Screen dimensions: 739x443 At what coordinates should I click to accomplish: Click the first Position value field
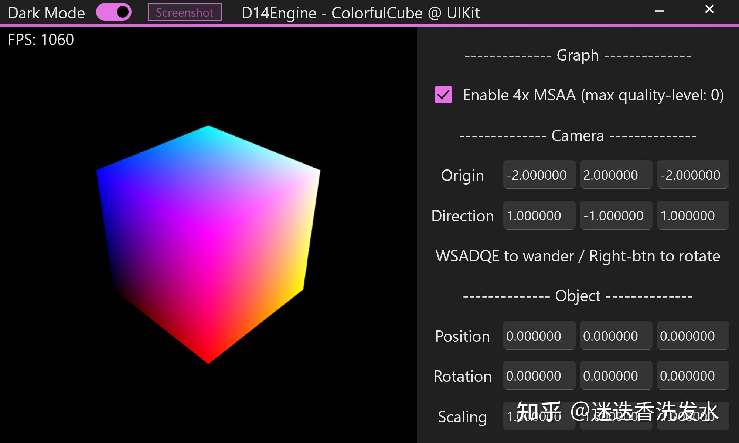coord(539,336)
